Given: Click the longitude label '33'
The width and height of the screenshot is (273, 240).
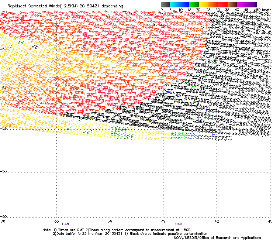Looking at the screenshot, I should click(56, 221).
